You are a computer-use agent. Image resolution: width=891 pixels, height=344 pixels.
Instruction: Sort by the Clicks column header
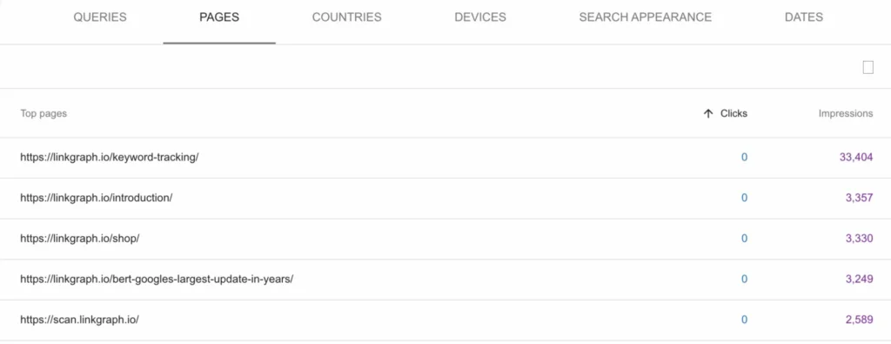734,113
